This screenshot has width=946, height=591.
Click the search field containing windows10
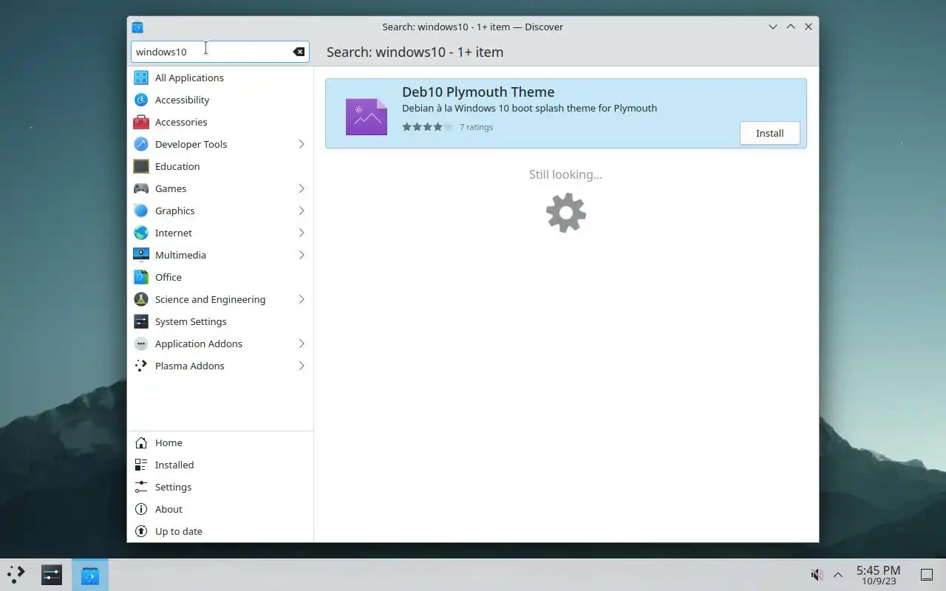click(220, 52)
